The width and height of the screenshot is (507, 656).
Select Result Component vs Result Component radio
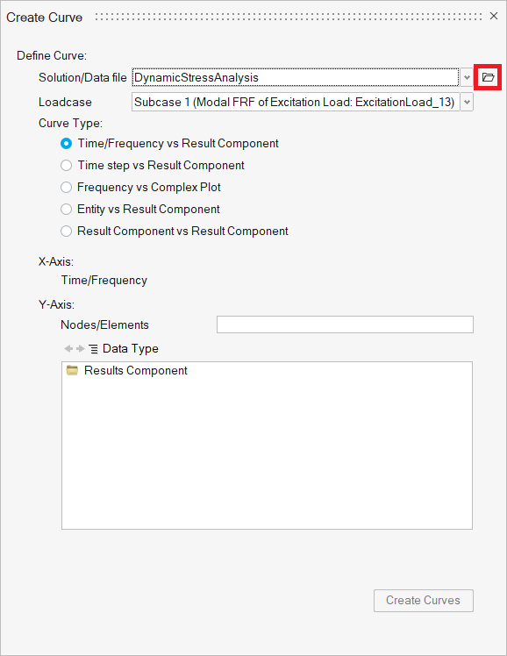(x=66, y=231)
